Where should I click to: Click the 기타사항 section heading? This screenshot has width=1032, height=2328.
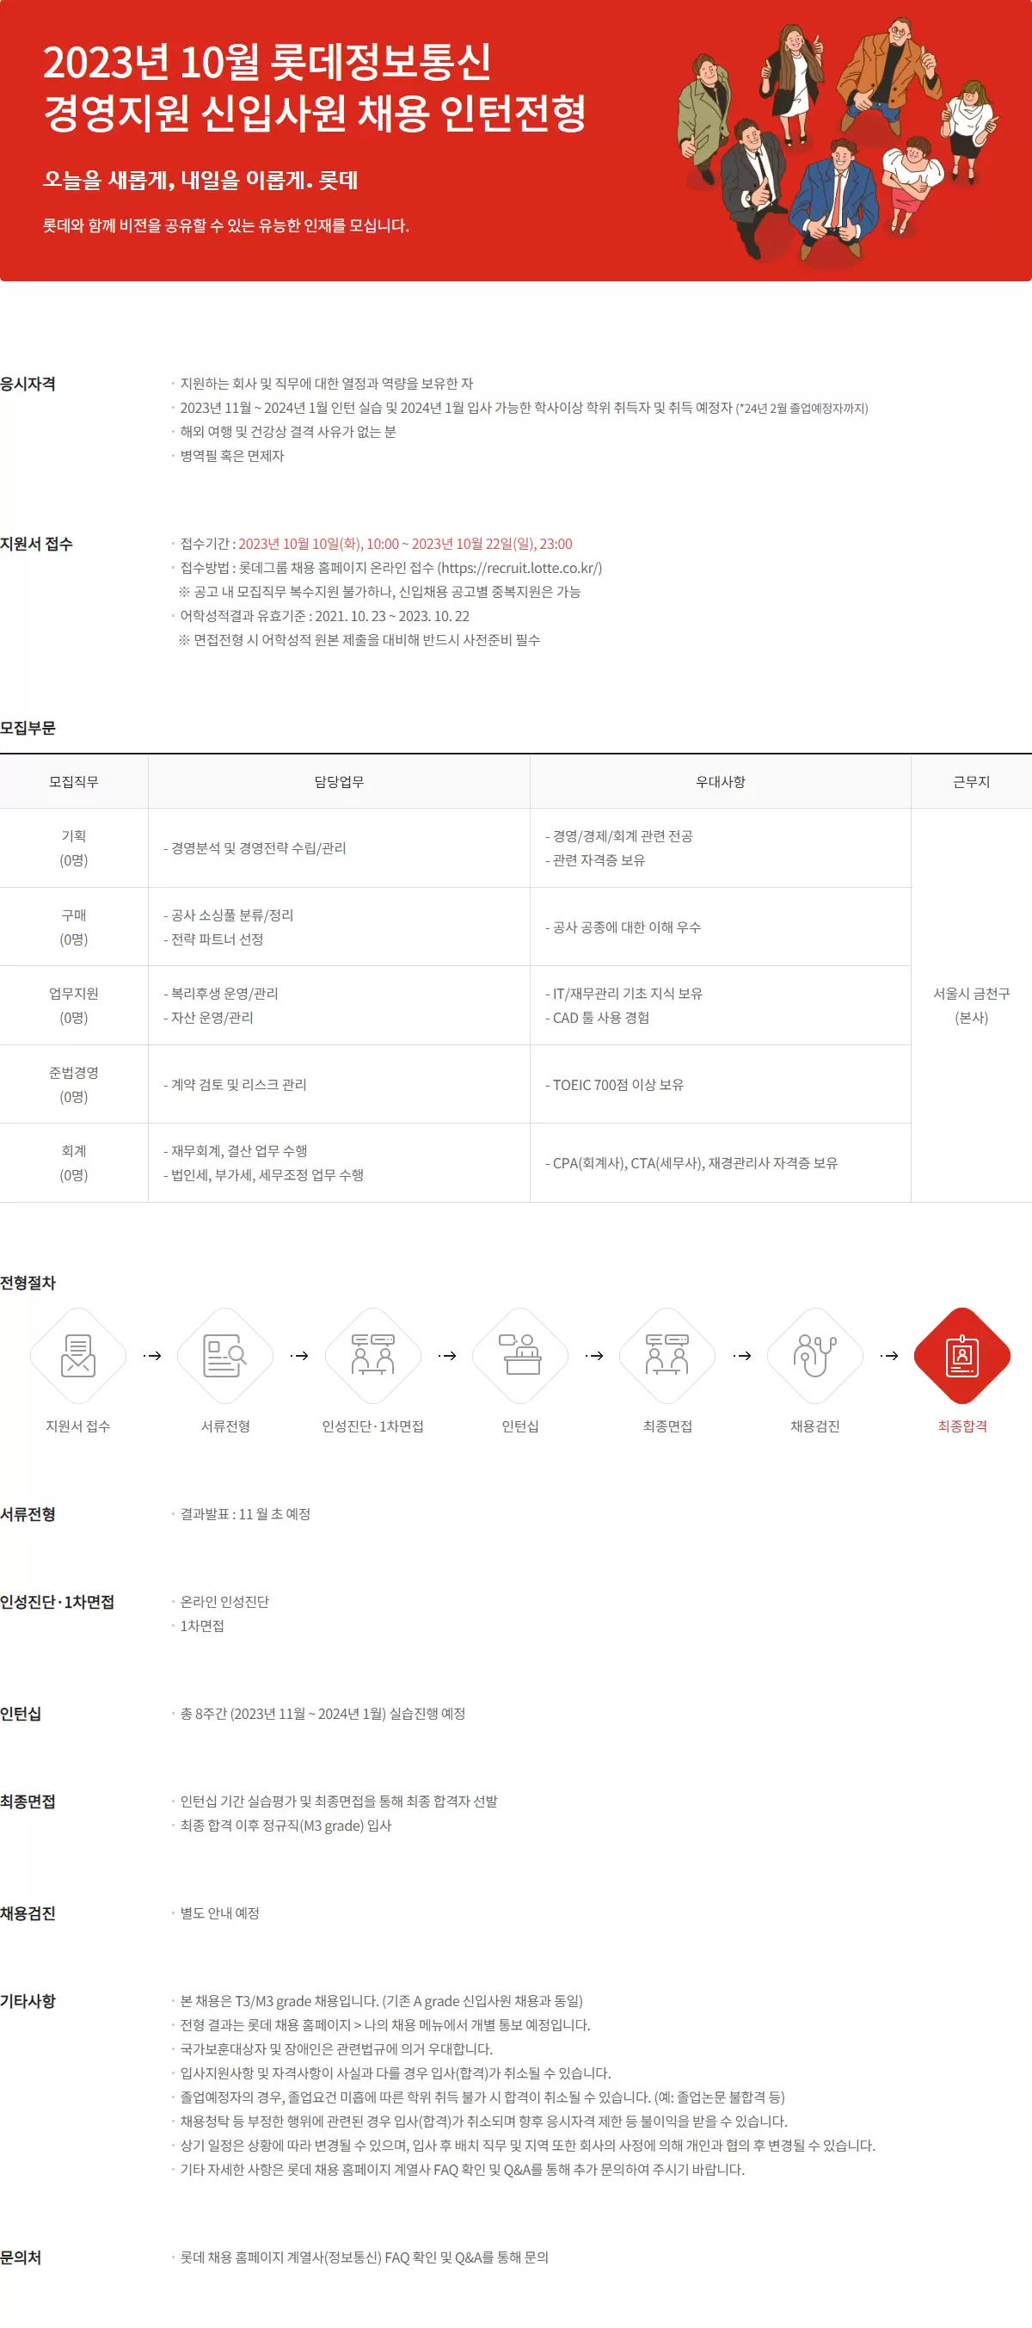tap(28, 2001)
